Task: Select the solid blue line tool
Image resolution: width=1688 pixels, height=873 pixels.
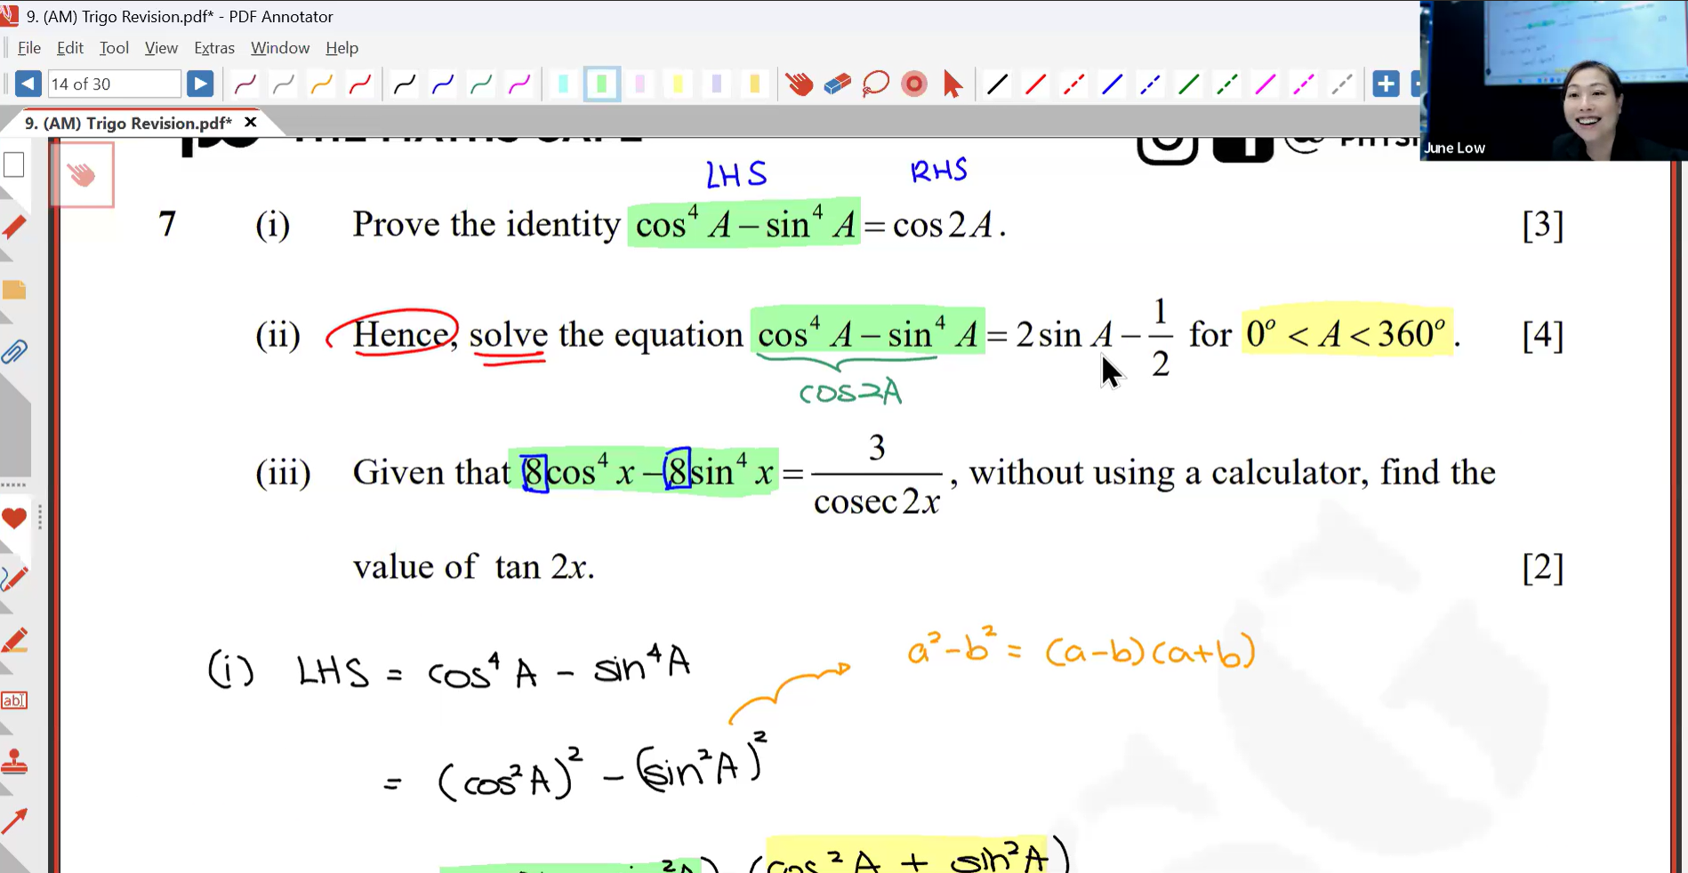Action: [1112, 84]
